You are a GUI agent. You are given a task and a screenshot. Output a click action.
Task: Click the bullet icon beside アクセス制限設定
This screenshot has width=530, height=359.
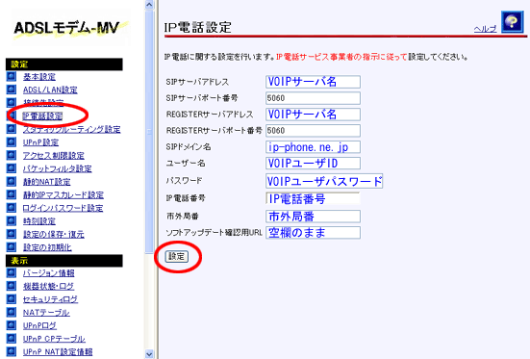tap(12, 155)
